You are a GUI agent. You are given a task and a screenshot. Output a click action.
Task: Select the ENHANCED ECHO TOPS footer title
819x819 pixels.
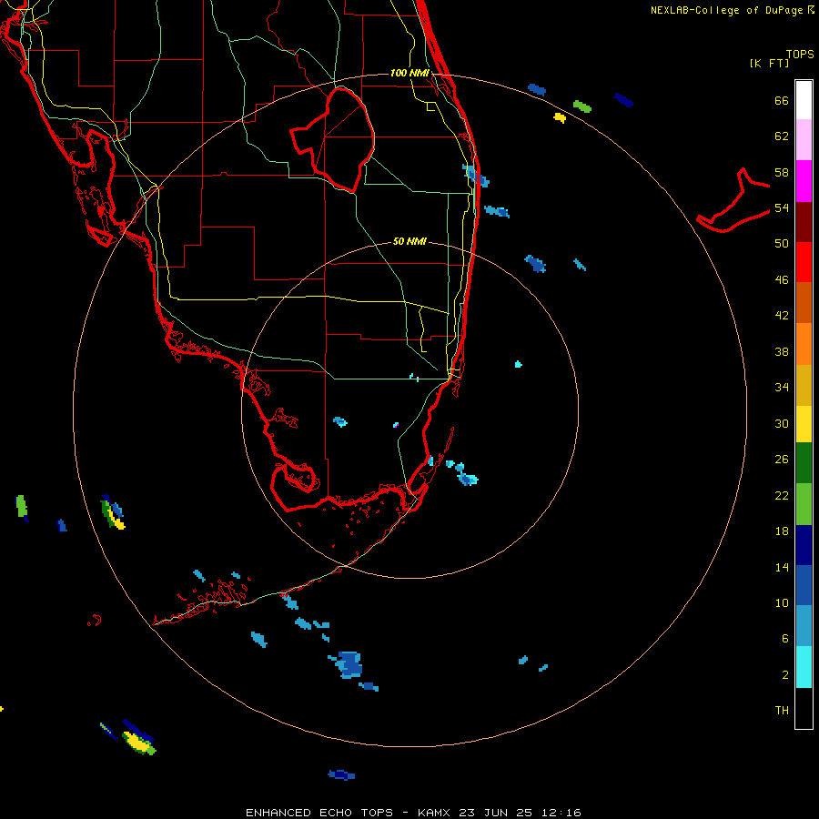[x=319, y=813]
